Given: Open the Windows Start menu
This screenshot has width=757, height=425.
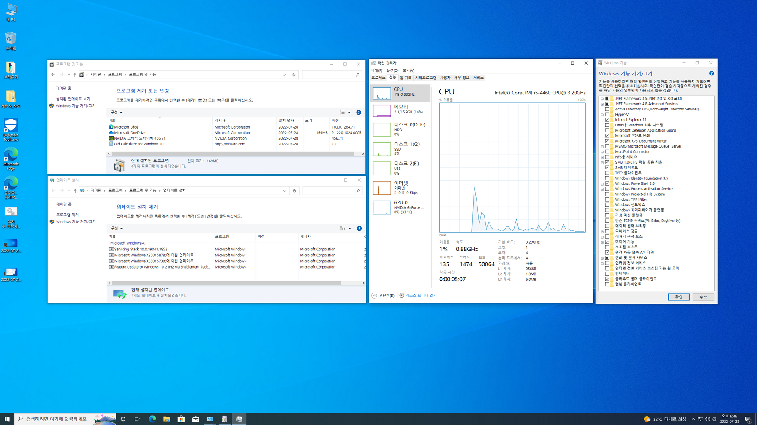Looking at the screenshot, I should (x=7, y=419).
